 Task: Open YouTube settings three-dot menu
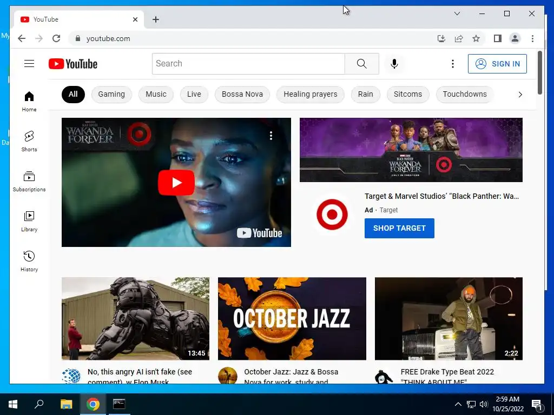[453, 64]
